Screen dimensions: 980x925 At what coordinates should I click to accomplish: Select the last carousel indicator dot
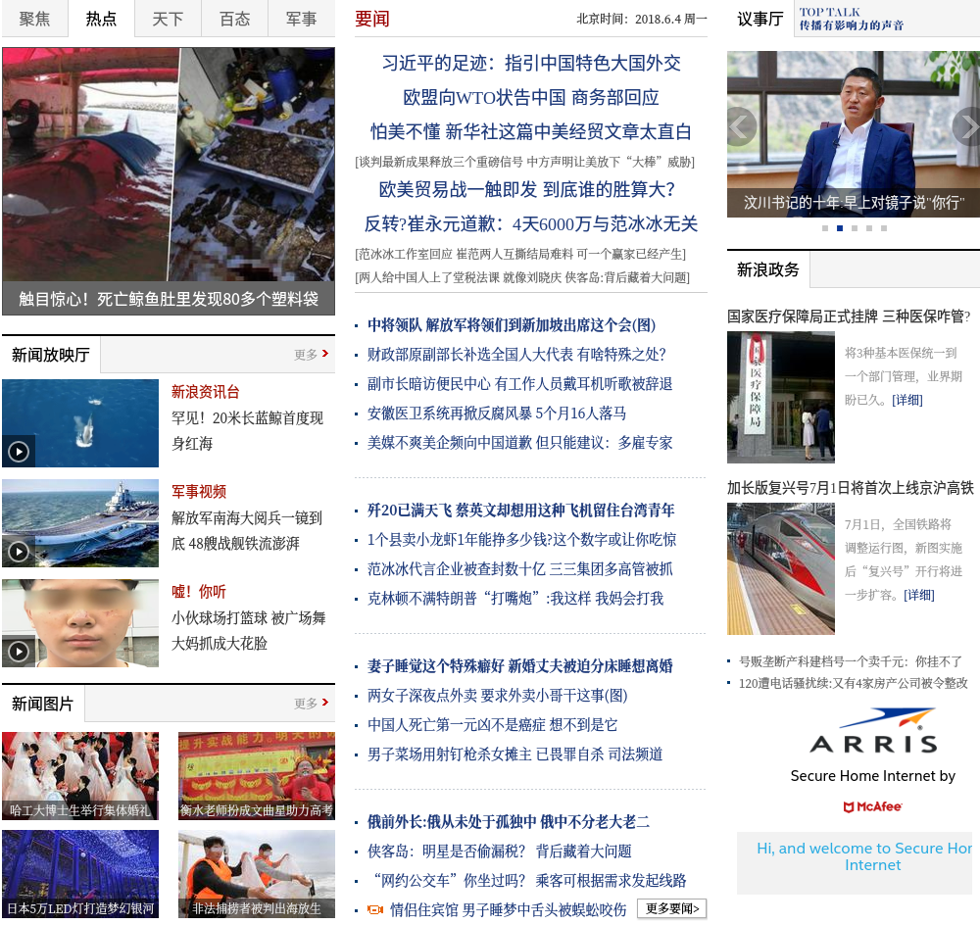pos(884,228)
